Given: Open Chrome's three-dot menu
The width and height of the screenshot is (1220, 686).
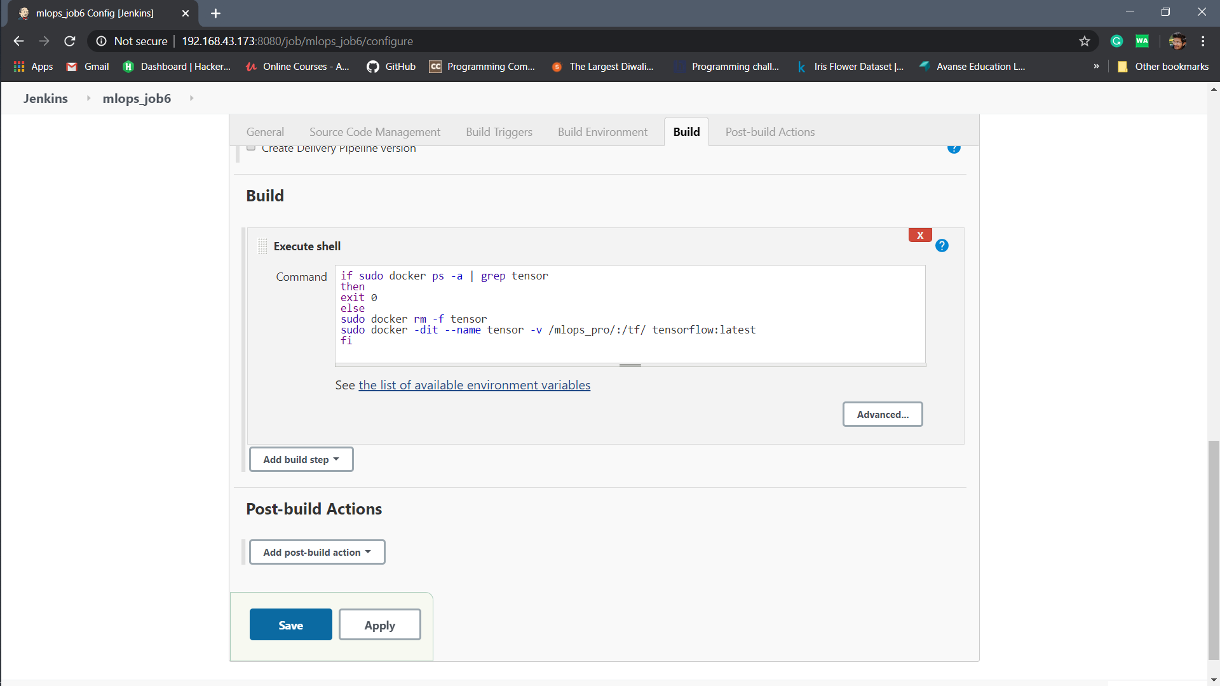Looking at the screenshot, I should 1203,41.
